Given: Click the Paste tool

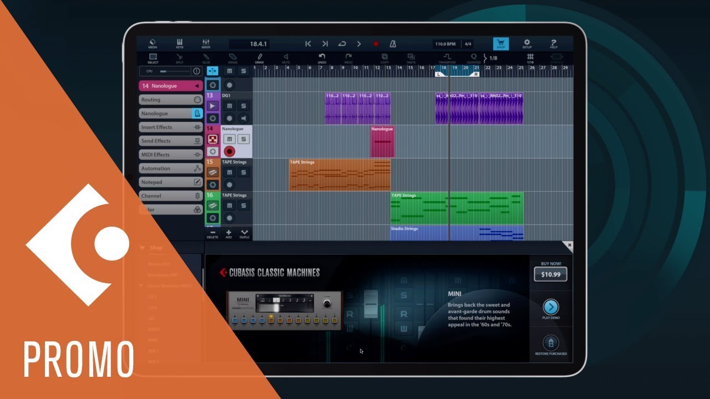Looking at the screenshot, I should pyautogui.click(x=411, y=59).
